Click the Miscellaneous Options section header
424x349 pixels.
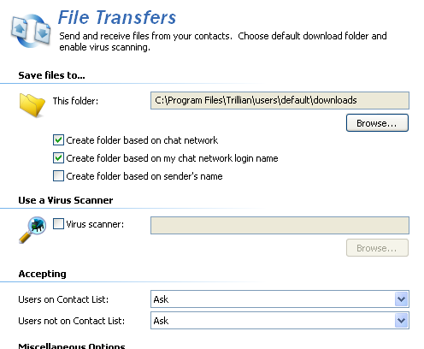pyautogui.click(x=72, y=346)
